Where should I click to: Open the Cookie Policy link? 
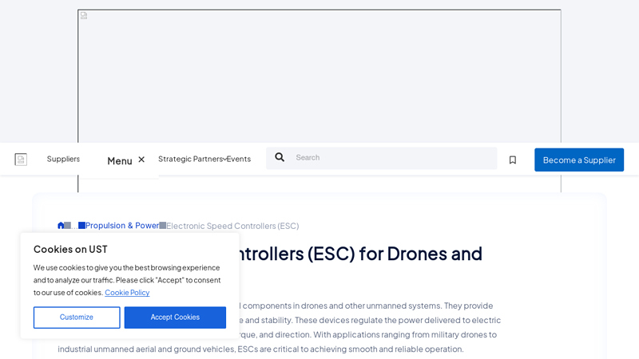127,292
